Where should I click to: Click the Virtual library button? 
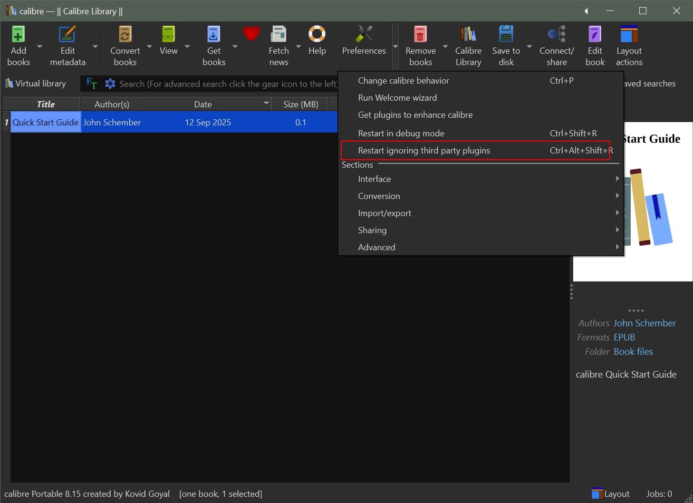coord(36,84)
